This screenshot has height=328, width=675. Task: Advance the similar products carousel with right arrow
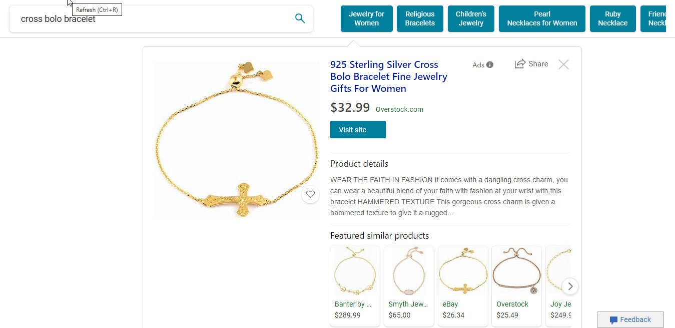click(570, 286)
